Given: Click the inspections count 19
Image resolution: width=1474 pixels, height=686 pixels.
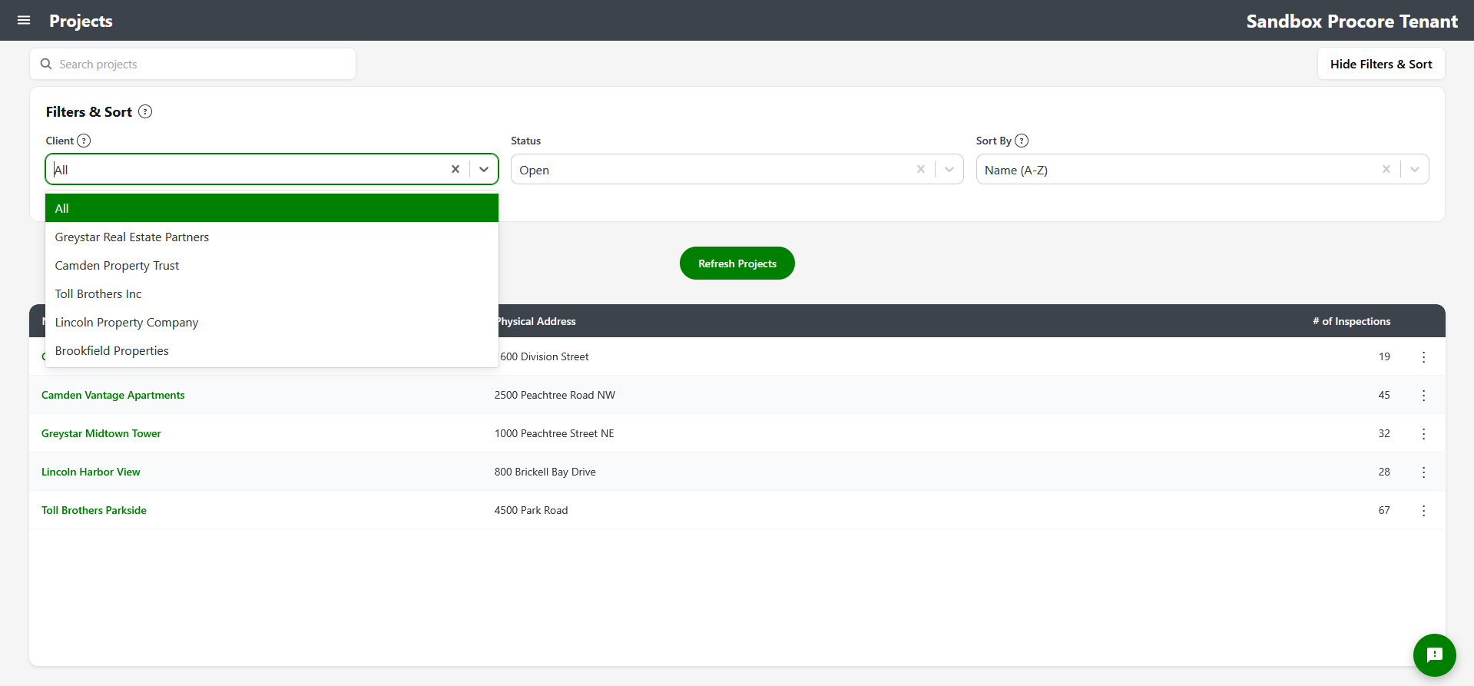Looking at the screenshot, I should [1384, 356].
